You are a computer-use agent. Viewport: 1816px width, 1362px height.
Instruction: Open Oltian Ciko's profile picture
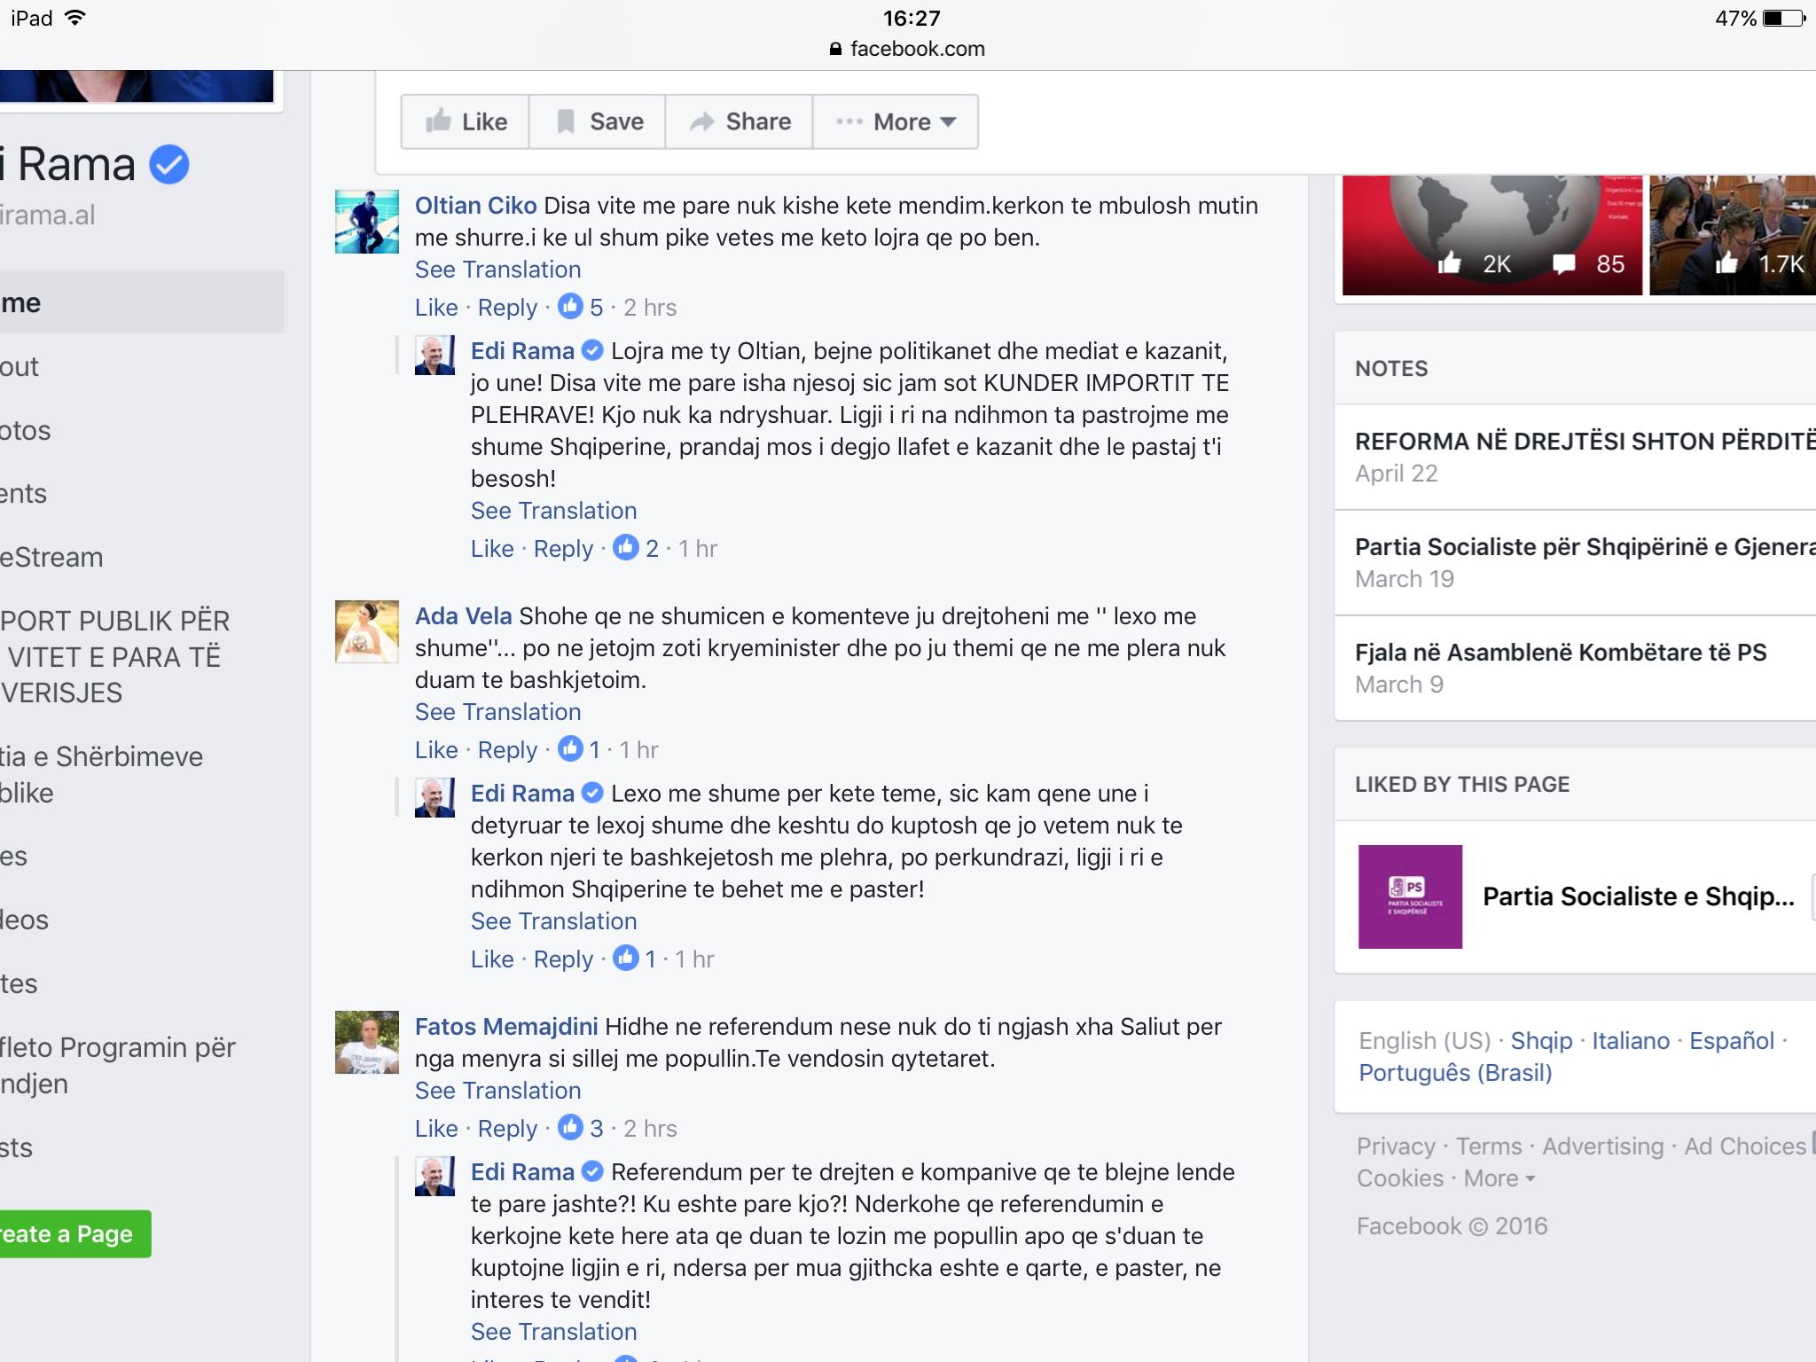[367, 222]
